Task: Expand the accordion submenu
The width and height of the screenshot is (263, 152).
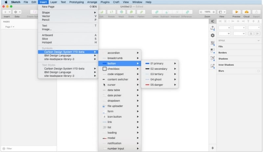Action: [138, 53]
